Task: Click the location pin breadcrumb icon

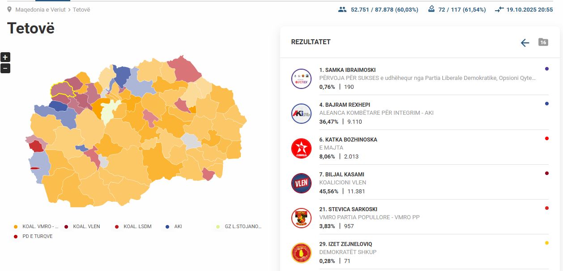Action: [9, 9]
